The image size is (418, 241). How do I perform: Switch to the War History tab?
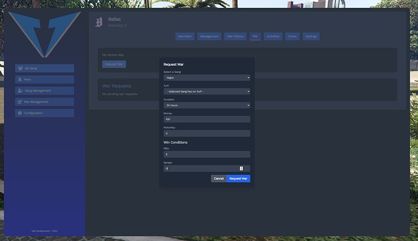(236, 36)
